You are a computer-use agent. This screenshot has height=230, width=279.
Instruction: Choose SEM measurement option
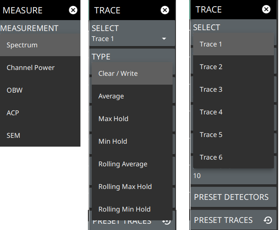tap(40, 135)
